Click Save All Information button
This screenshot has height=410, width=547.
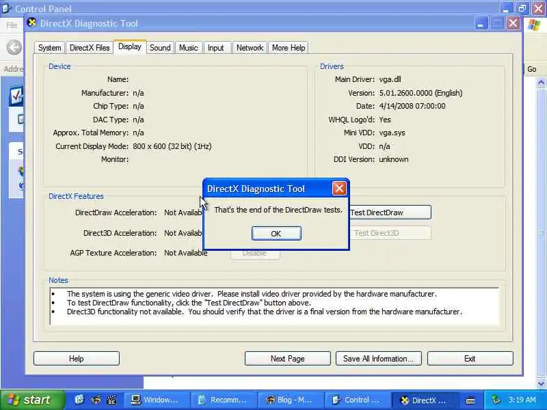pyautogui.click(x=379, y=358)
